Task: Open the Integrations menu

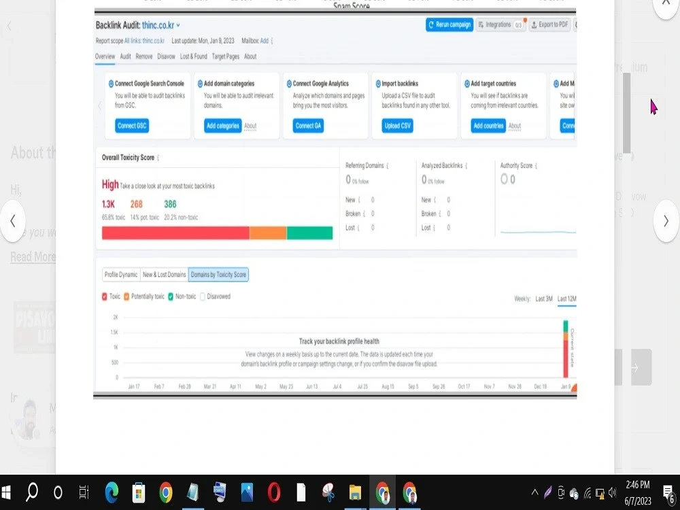Action: point(501,24)
